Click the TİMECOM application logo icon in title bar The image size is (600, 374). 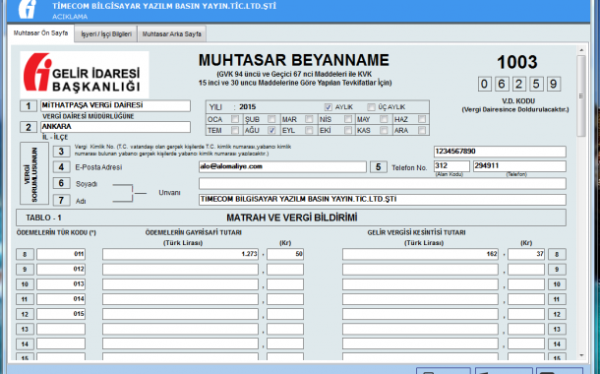click(x=28, y=9)
